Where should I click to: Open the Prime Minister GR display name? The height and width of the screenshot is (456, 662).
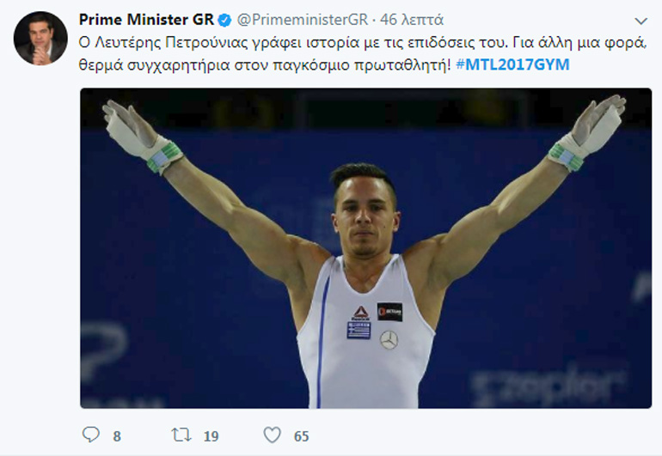click(x=146, y=19)
